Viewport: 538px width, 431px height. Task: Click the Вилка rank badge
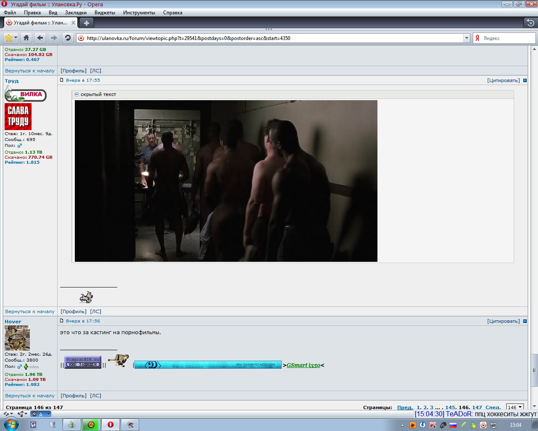pyautogui.click(x=25, y=93)
